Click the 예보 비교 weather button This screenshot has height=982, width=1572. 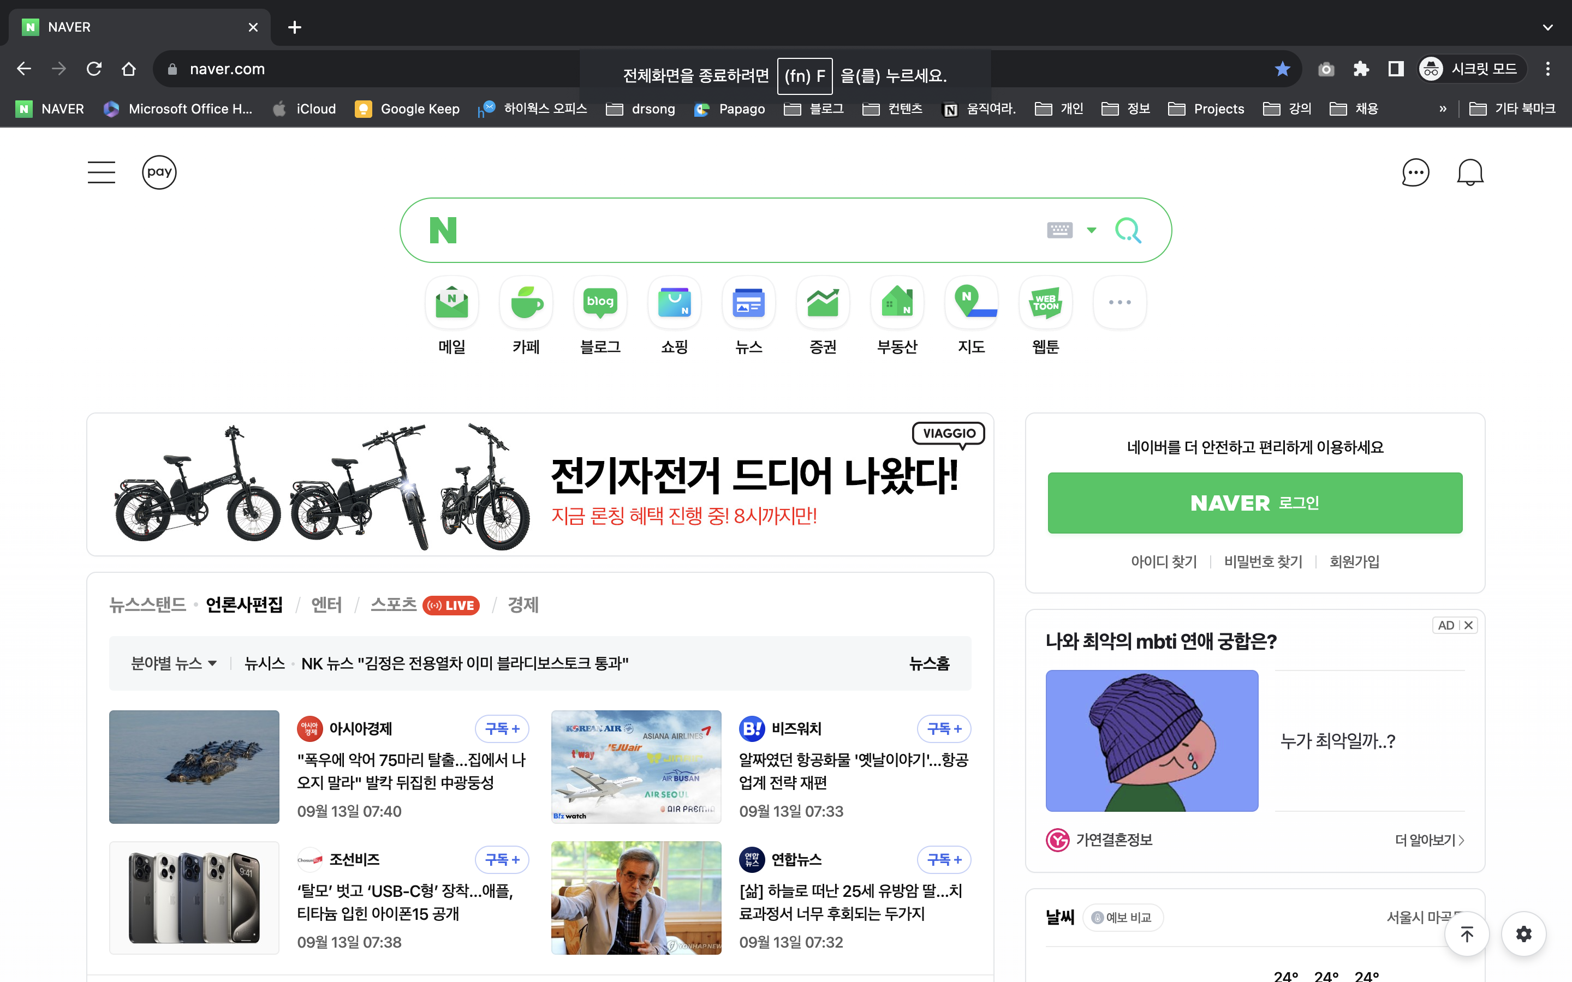[1122, 917]
